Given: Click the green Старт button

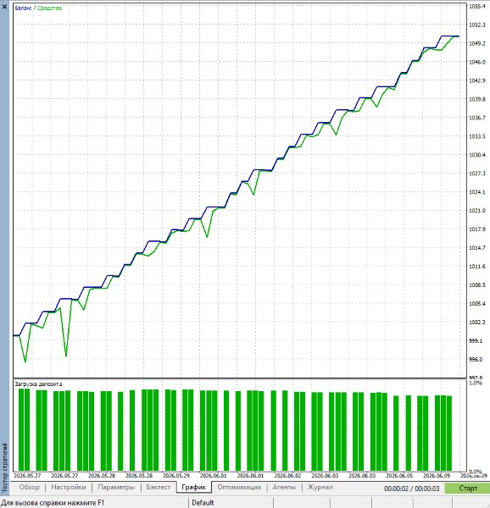Looking at the screenshot, I should 467,488.
